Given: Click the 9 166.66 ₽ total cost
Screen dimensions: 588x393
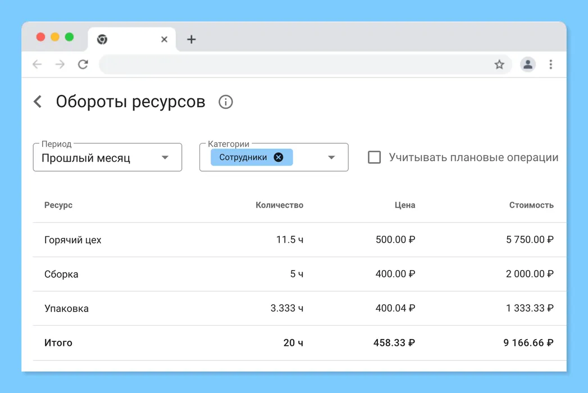Looking at the screenshot, I should (528, 342).
